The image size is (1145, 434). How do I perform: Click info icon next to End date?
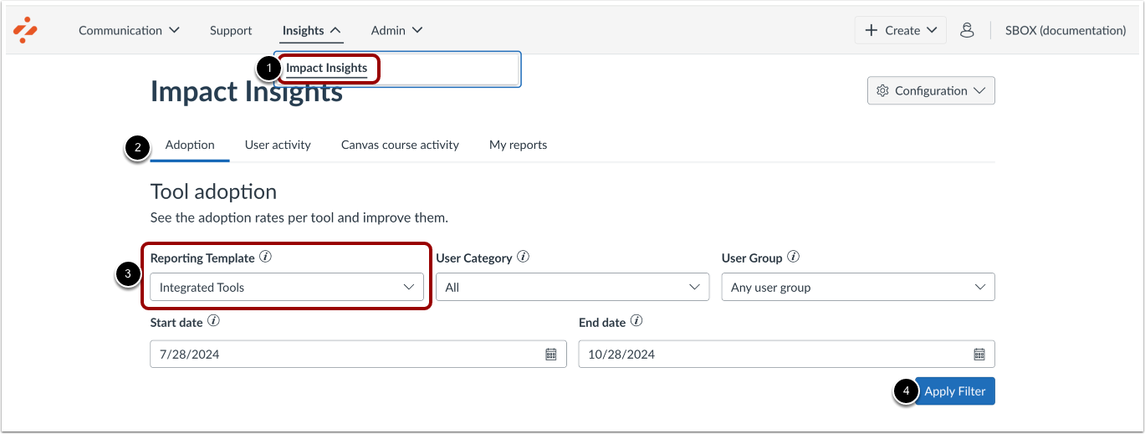pyautogui.click(x=636, y=320)
